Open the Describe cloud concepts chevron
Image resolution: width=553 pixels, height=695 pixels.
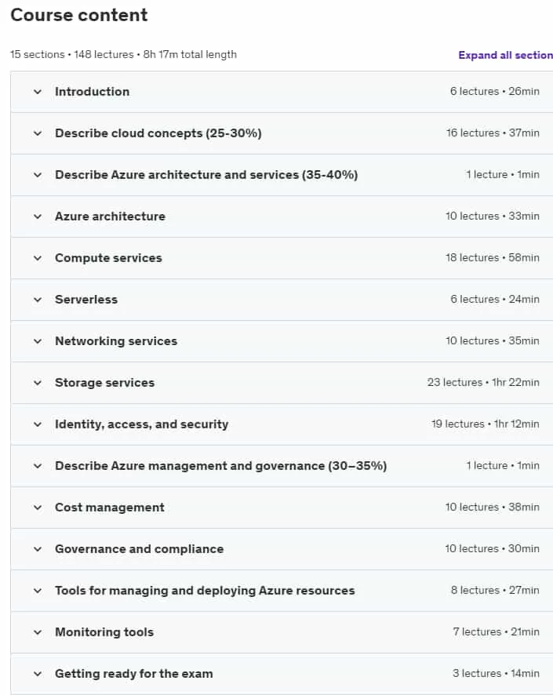[x=38, y=133]
